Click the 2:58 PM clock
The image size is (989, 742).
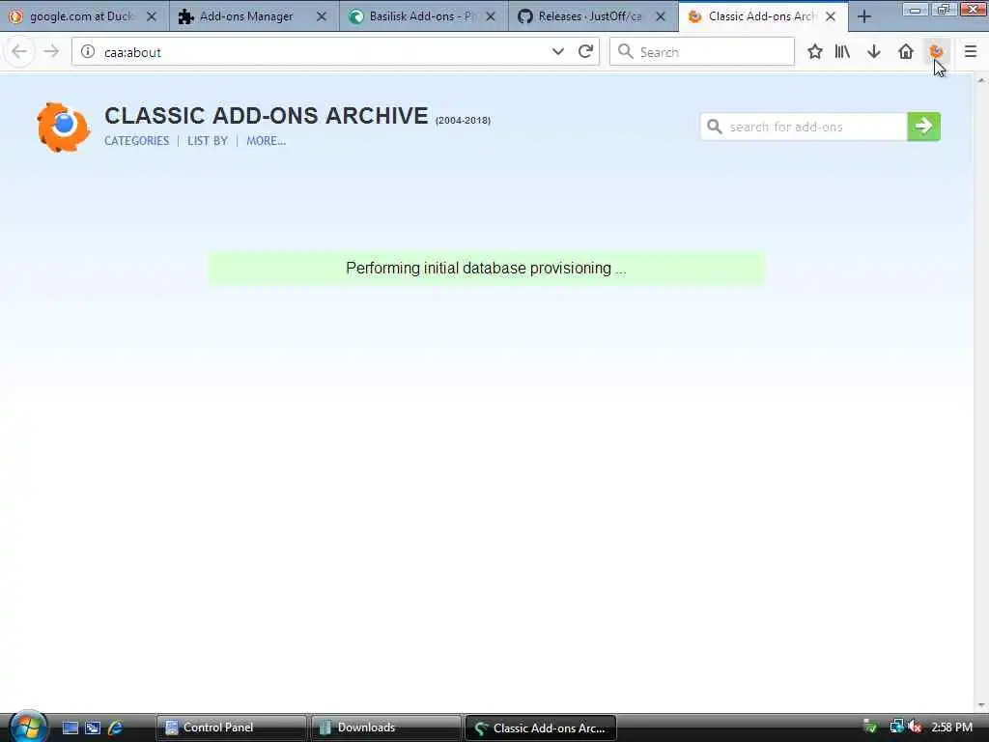[951, 728]
